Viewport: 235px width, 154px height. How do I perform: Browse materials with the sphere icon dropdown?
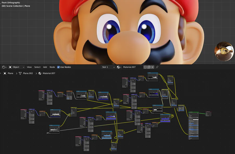[x=119, y=67]
